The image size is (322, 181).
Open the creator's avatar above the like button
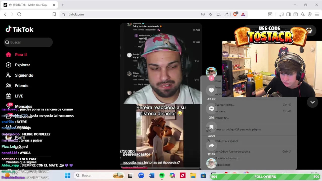(211, 72)
